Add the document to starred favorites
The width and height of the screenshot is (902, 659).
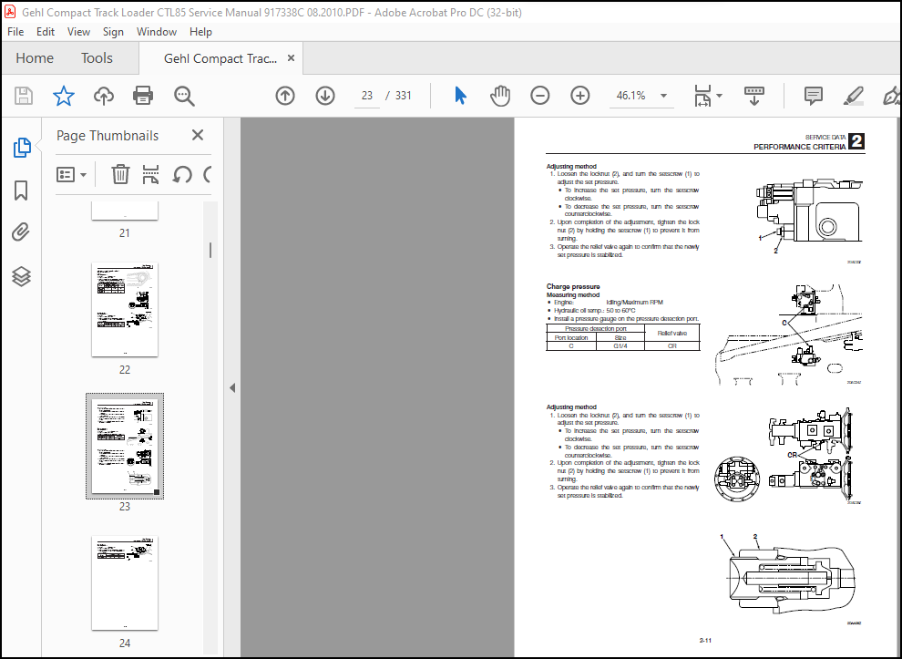click(63, 96)
